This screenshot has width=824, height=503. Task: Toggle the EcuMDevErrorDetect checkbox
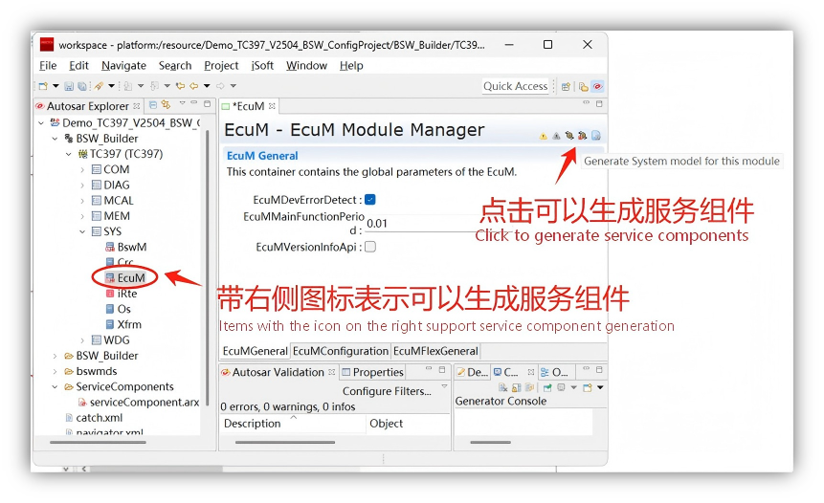pyautogui.click(x=370, y=200)
